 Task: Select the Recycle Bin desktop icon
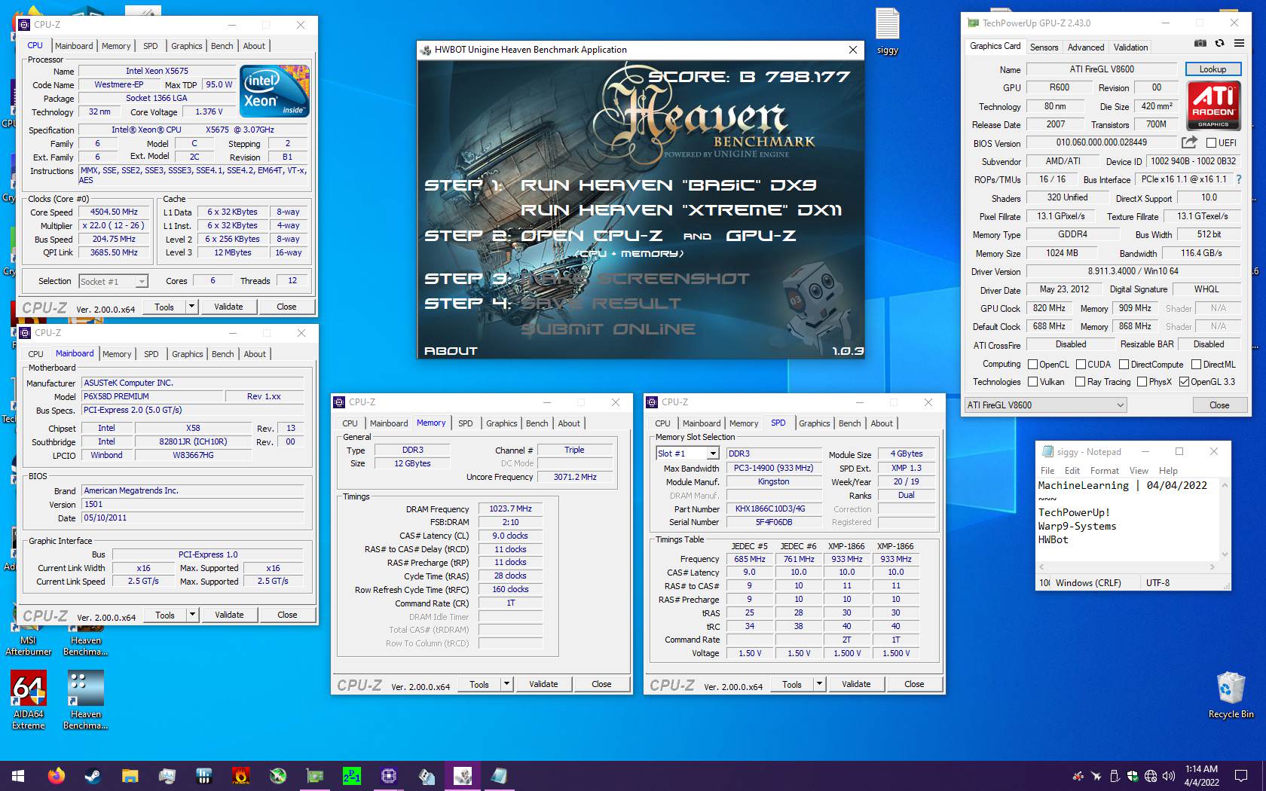tap(1231, 695)
